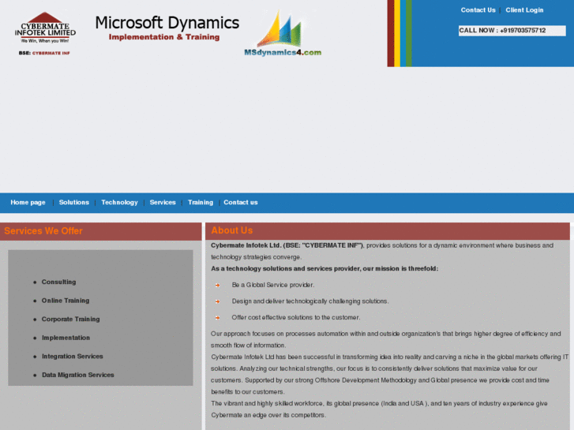Open the Services menu item
The height and width of the screenshot is (430, 574).
tap(163, 202)
